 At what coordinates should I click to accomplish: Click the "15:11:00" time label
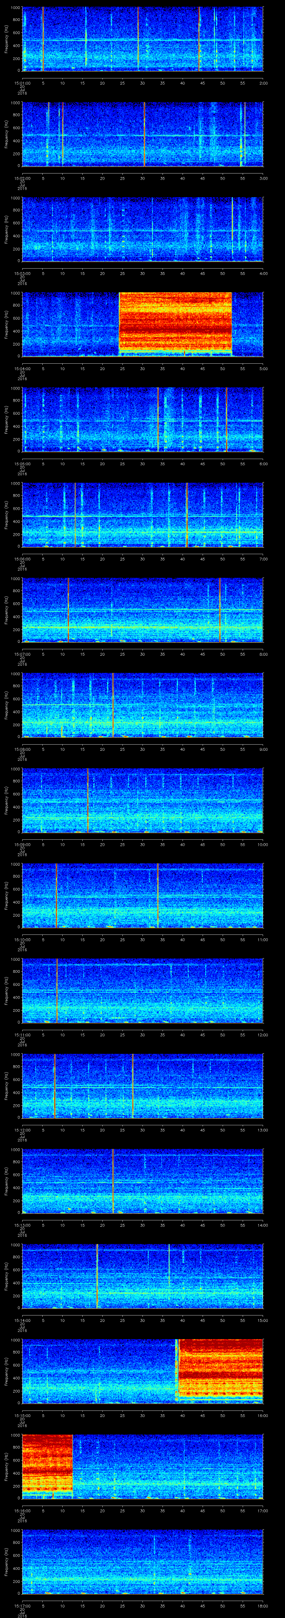22,1035
